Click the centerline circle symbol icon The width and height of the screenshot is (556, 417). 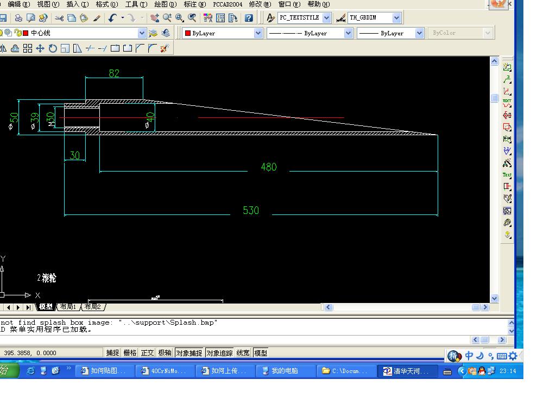coord(507,115)
